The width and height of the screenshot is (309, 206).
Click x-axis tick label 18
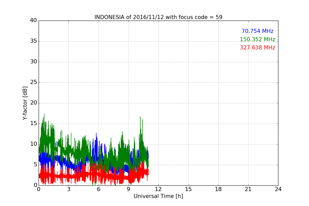218,189
